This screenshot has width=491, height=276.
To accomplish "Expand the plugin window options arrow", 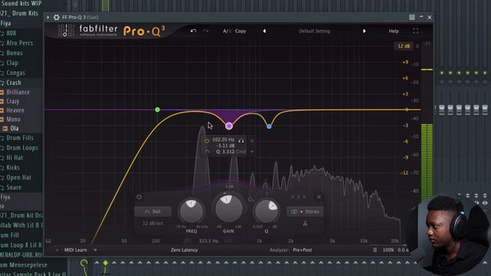I will pos(48,18).
